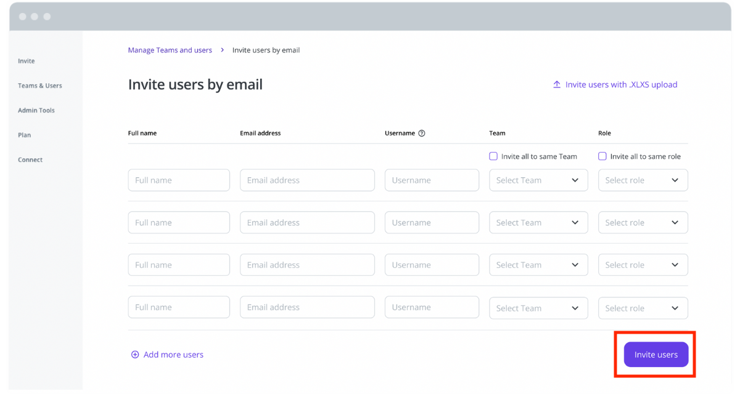Open Invite in the sidebar

coord(27,61)
